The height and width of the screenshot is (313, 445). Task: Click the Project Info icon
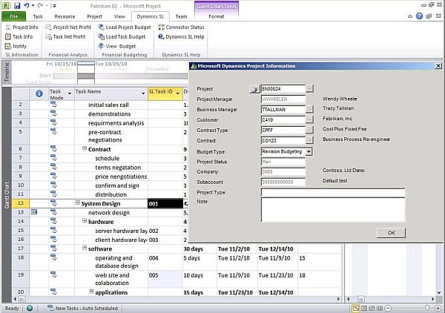coord(7,27)
